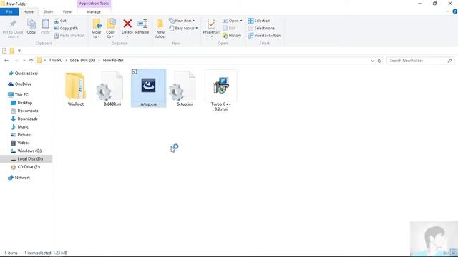Click the Application Tools contextual tab
The width and height of the screenshot is (458, 257).
(94, 4)
